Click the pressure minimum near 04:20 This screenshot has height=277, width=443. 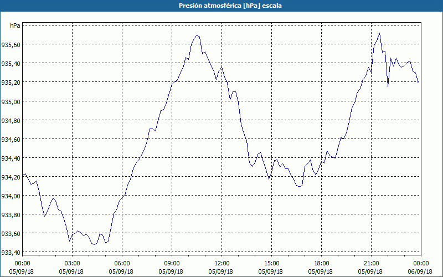click(x=94, y=244)
